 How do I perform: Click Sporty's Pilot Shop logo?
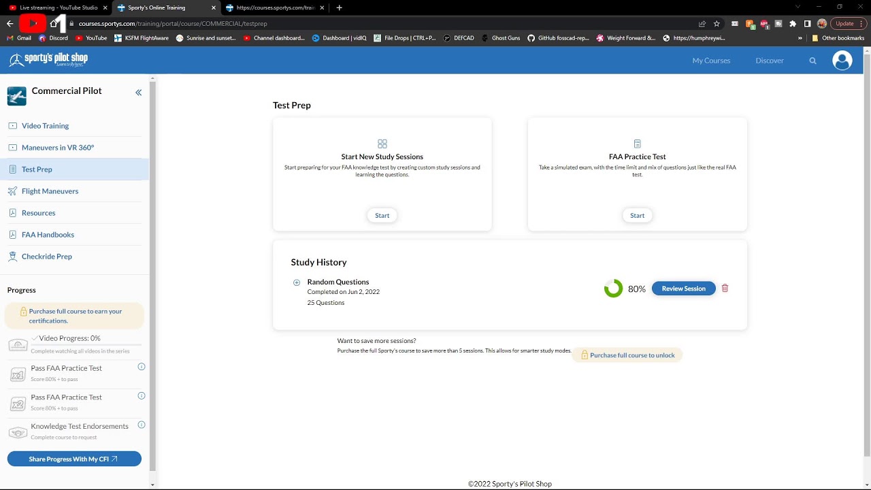pyautogui.click(x=48, y=60)
